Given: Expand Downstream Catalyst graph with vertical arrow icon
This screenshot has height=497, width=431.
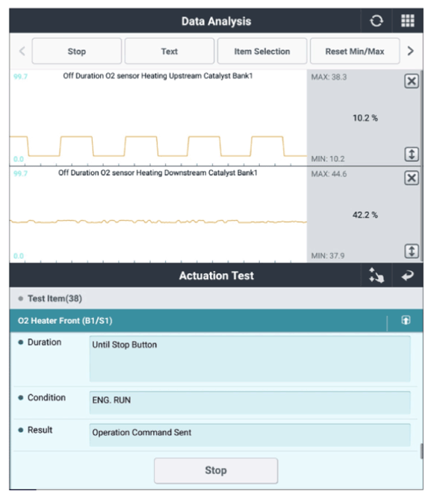Looking at the screenshot, I should [412, 251].
